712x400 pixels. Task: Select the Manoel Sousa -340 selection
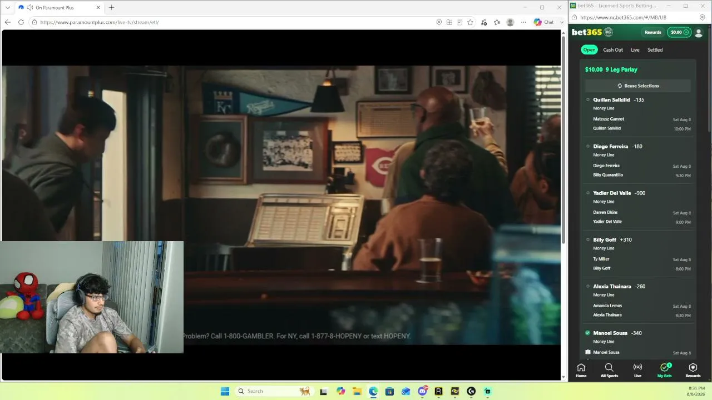[617, 333]
